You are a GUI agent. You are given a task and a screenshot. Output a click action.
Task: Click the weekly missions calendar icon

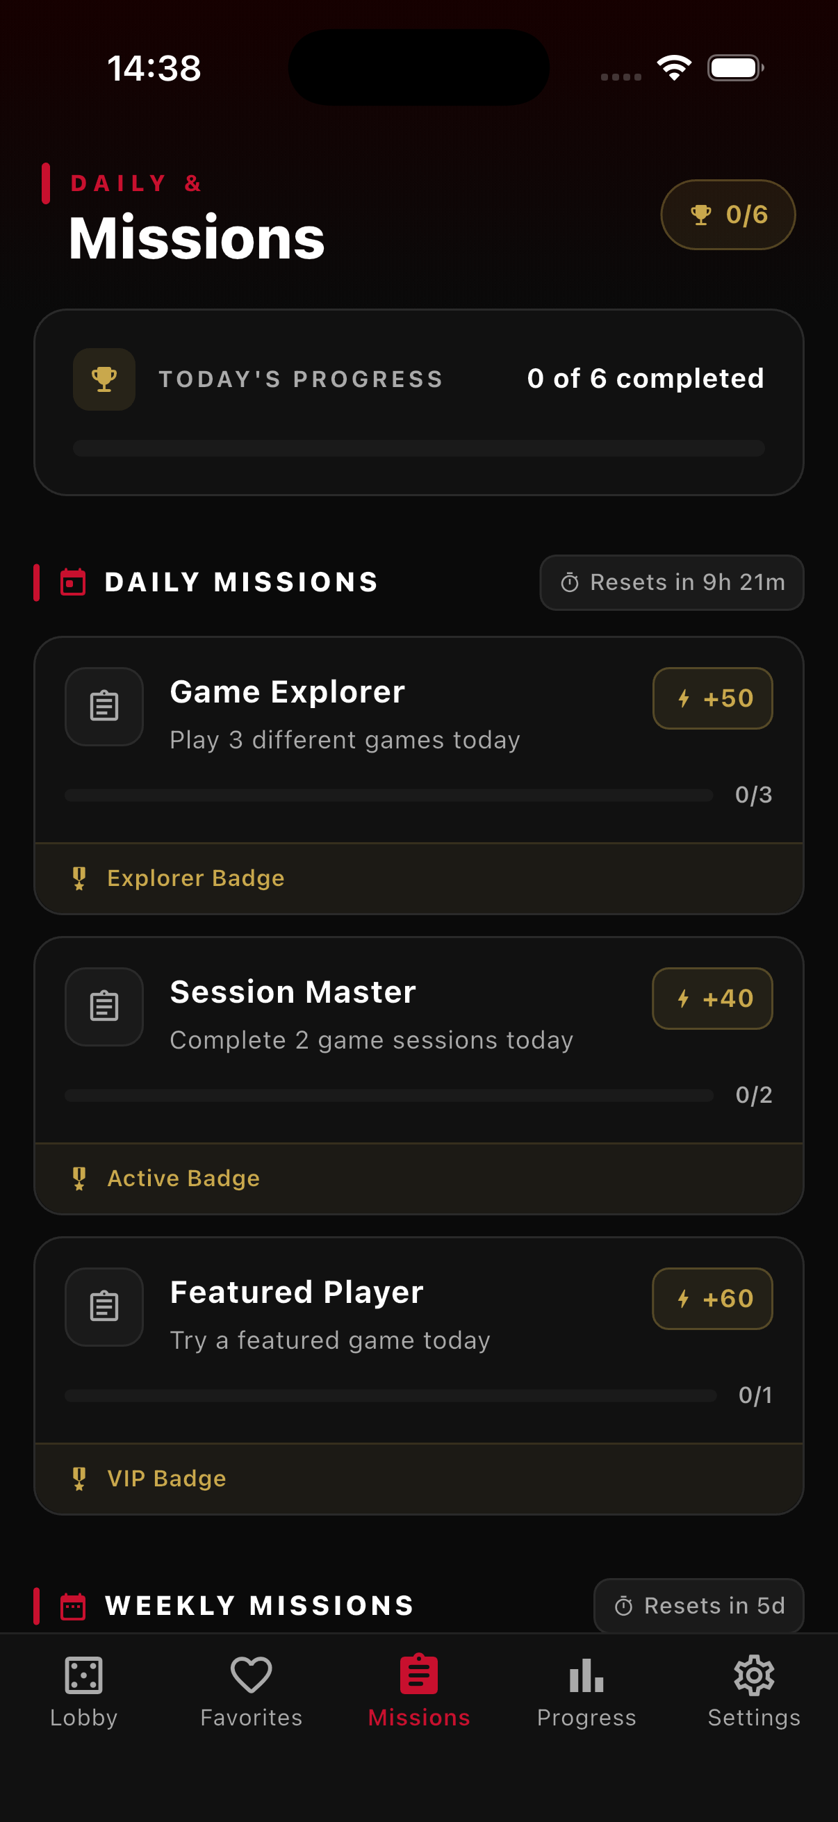pyautogui.click(x=73, y=1606)
